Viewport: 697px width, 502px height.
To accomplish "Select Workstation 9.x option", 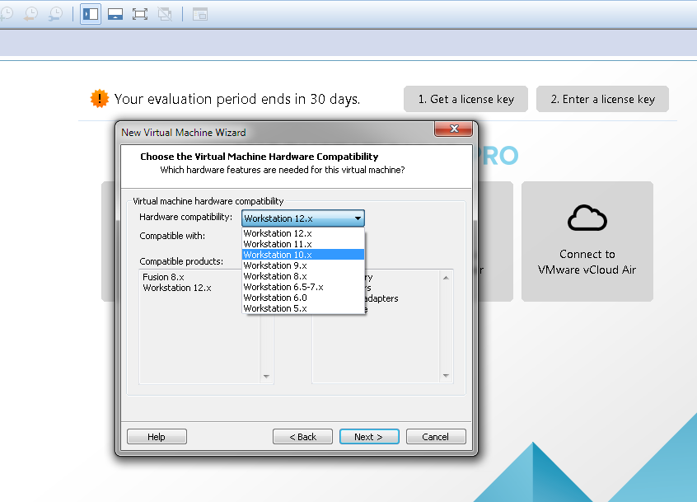I will 303,265.
